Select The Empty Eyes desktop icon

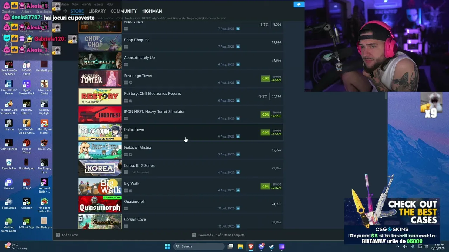click(x=44, y=166)
